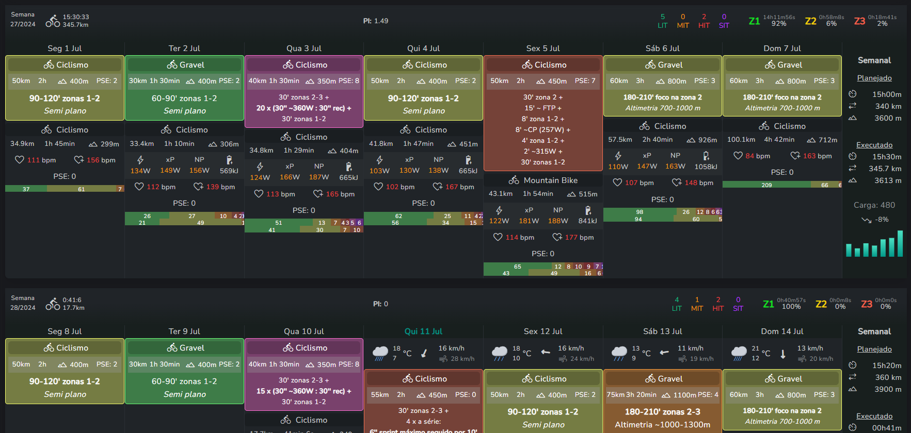Click the downward trend icon beside -8%
Viewport: 911px width, 433px height.
pyautogui.click(x=866, y=220)
